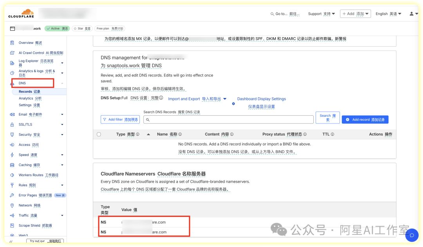Open the English language selector
The image size is (423, 247).
point(388,14)
